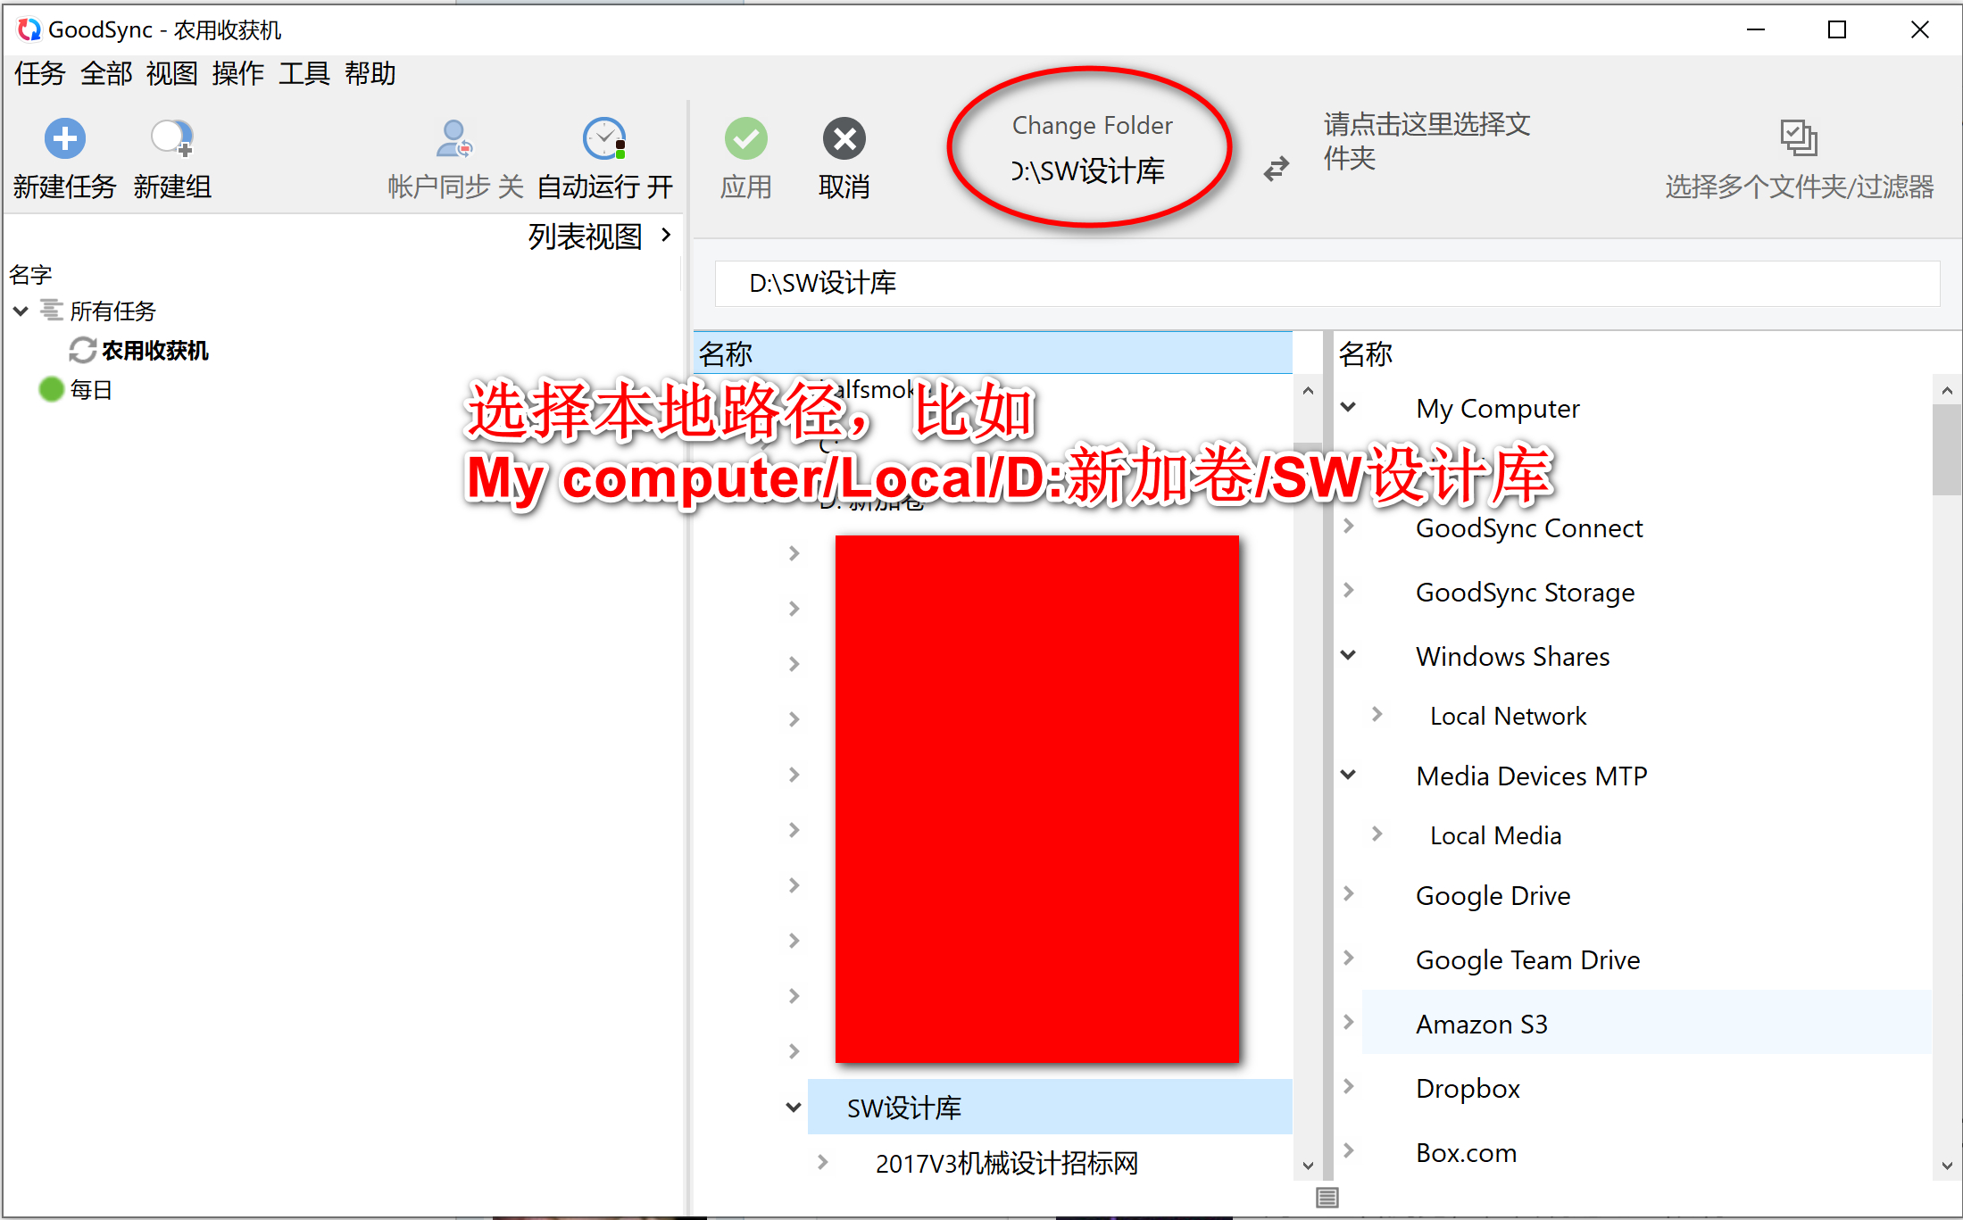Click right pane scroll down arrow
1963x1220 pixels.
tap(1946, 1166)
